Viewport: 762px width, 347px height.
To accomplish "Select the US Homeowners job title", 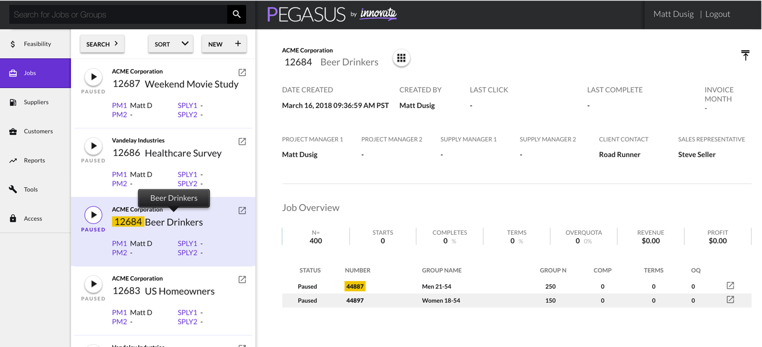I will point(180,291).
